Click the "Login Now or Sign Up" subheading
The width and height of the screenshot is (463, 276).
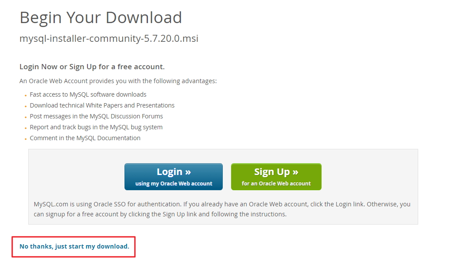(92, 67)
